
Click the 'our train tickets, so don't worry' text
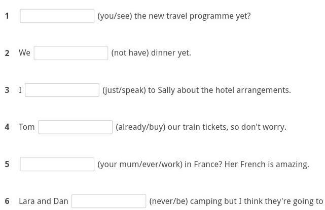tap(226, 127)
